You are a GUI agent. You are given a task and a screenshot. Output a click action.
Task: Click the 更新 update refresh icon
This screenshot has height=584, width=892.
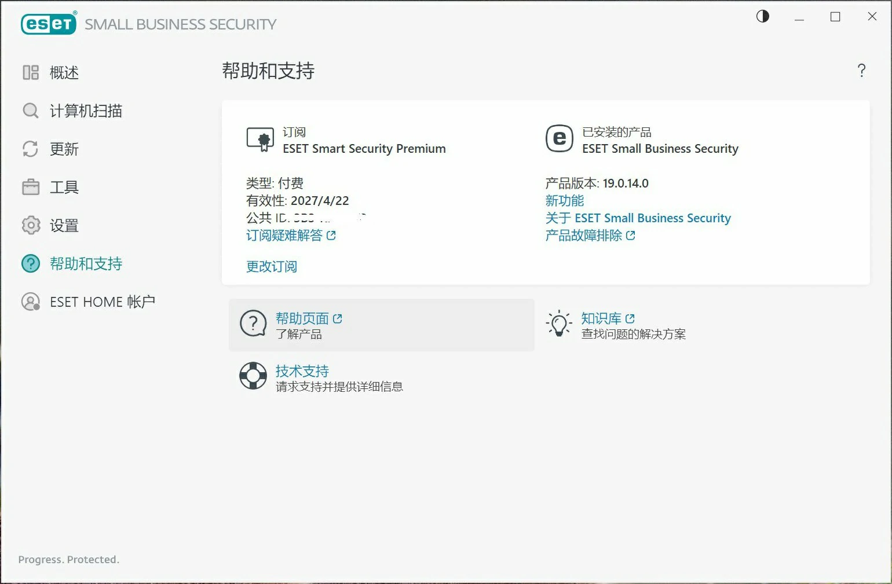[x=30, y=149]
